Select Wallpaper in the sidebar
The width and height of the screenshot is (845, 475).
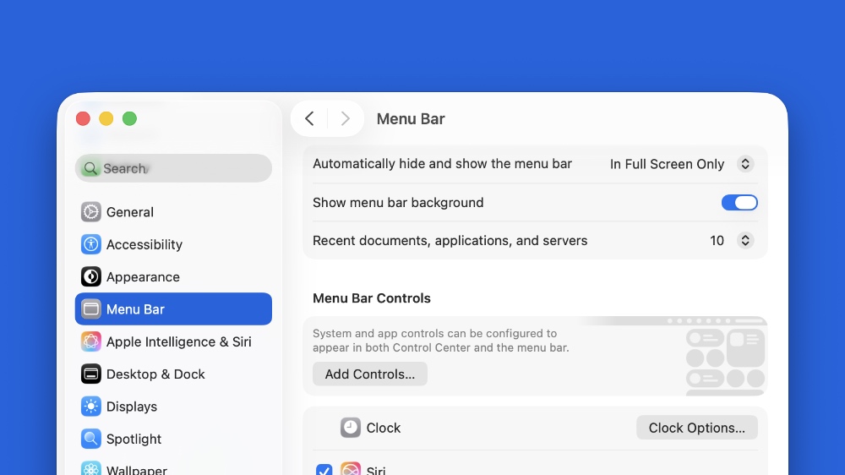pos(136,469)
